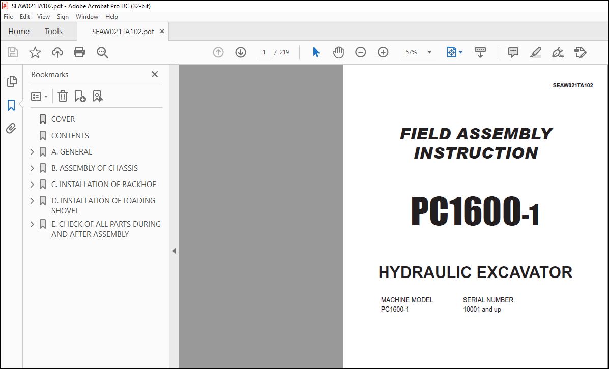The image size is (609, 369).
Task: Open the Fill and Sign pen tool
Action: point(558,52)
